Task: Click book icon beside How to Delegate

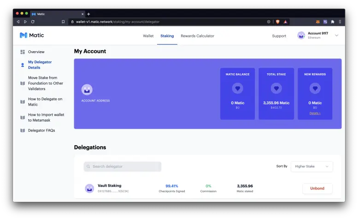Action: [23, 102]
